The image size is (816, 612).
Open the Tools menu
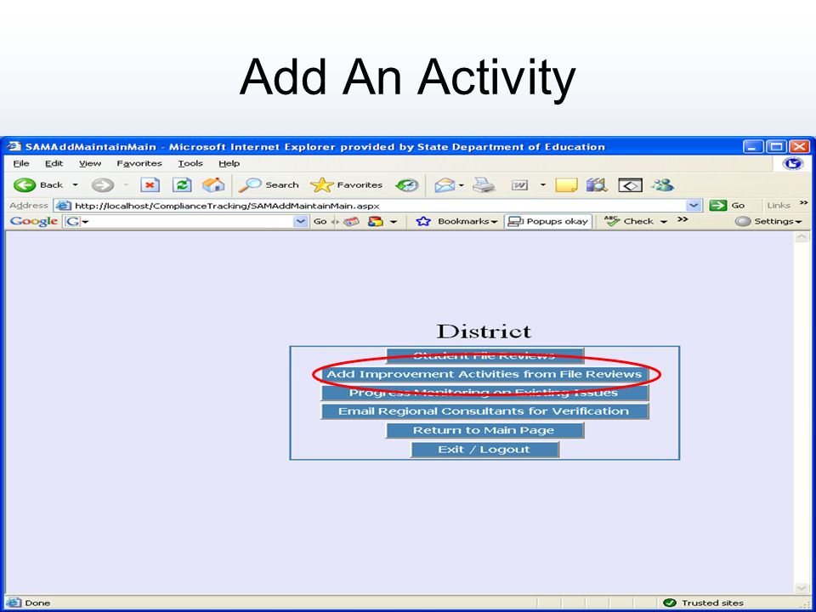[x=190, y=163]
